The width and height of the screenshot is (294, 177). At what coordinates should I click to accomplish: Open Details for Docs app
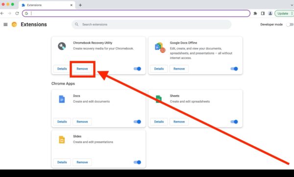click(x=62, y=122)
